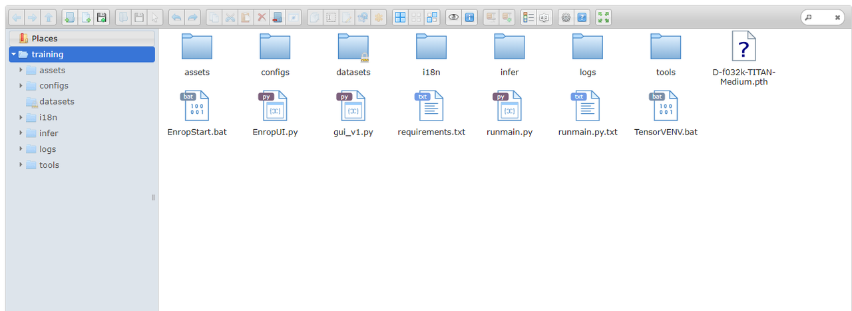The width and height of the screenshot is (852, 311).
Task: Select the TensorVENV.bat file
Action: tap(666, 113)
